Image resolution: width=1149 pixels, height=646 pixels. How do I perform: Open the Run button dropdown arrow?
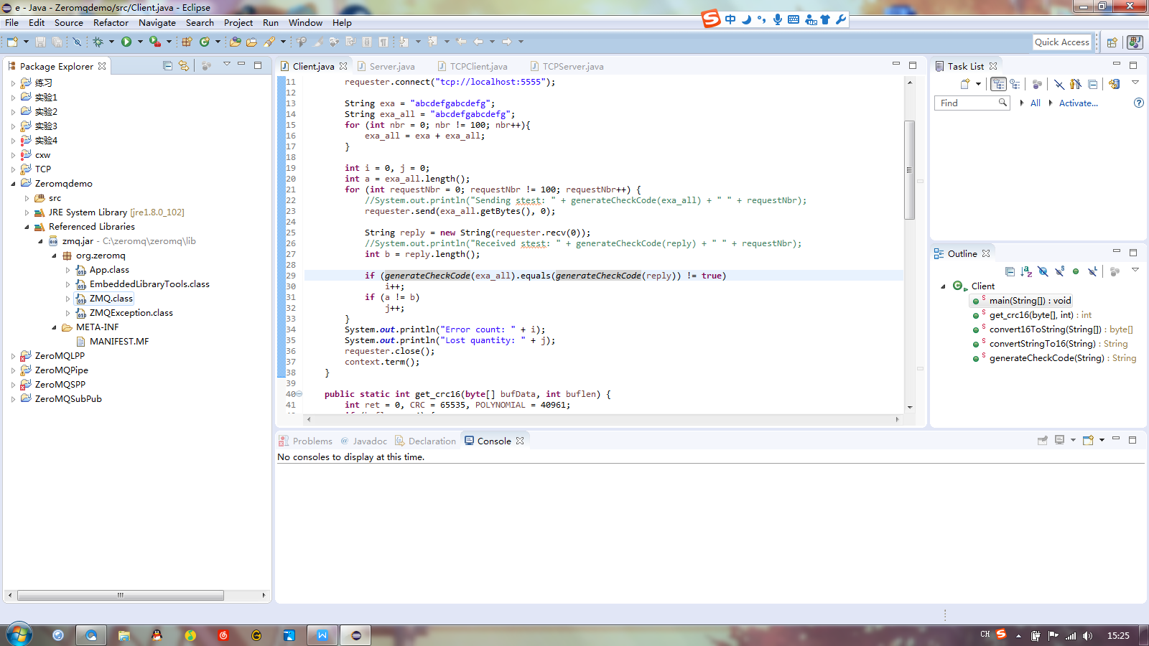coord(140,42)
